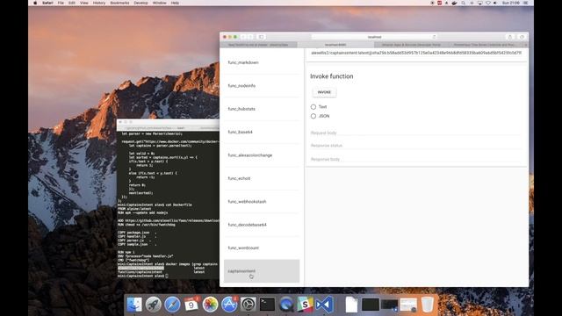The width and height of the screenshot is (562, 316).
Task: Click Response body field
Action: pos(415,159)
